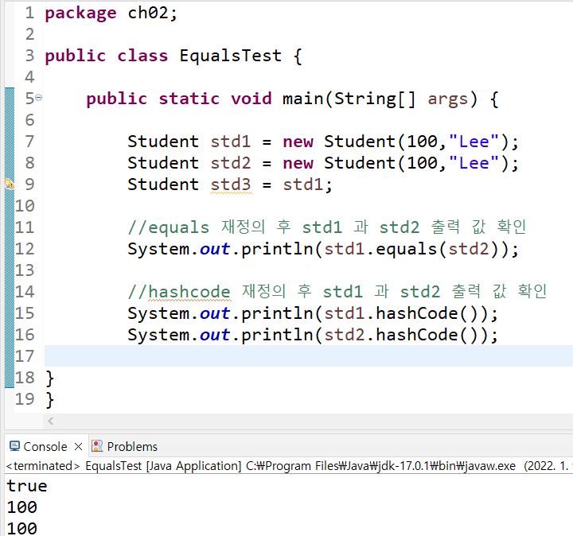Screen dimensions: 573x536
Task: Close the Console view tab
Action: (x=78, y=447)
